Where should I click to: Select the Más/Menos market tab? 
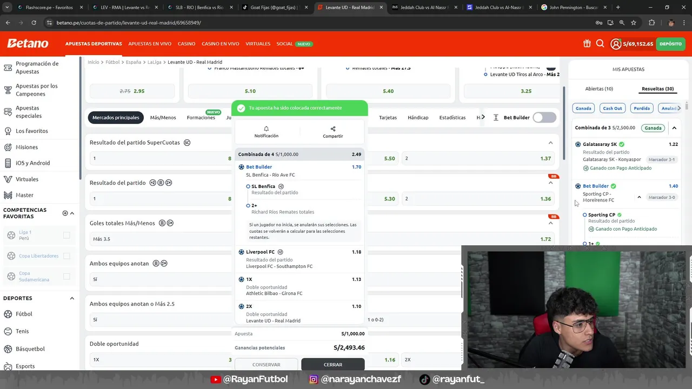tap(163, 117)
